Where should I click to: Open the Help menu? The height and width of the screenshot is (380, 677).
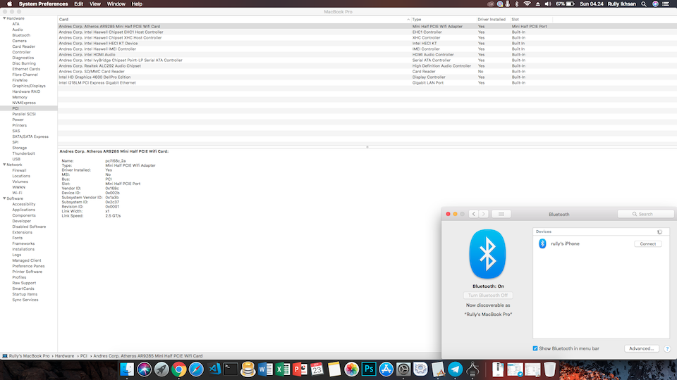pyautogui.click(x=137, y=4)
